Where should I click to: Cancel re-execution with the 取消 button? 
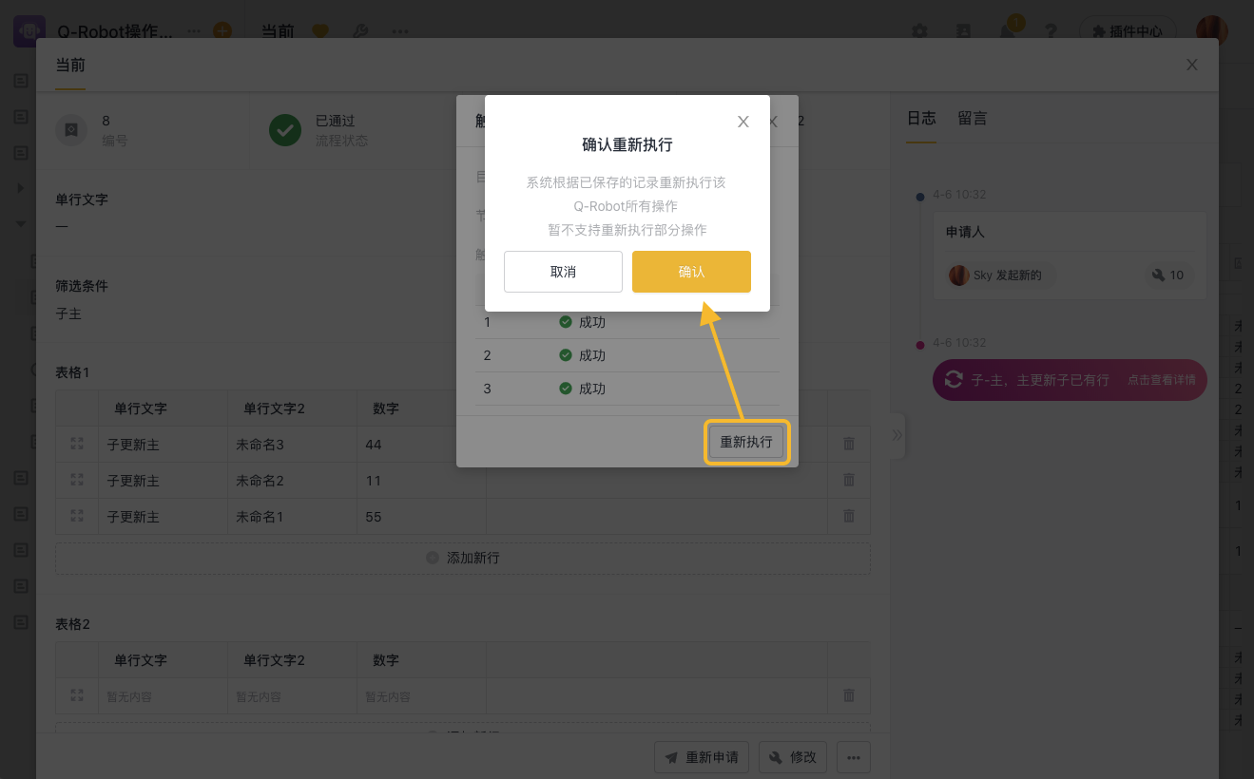pyautogui.click(x=563, y=272)
